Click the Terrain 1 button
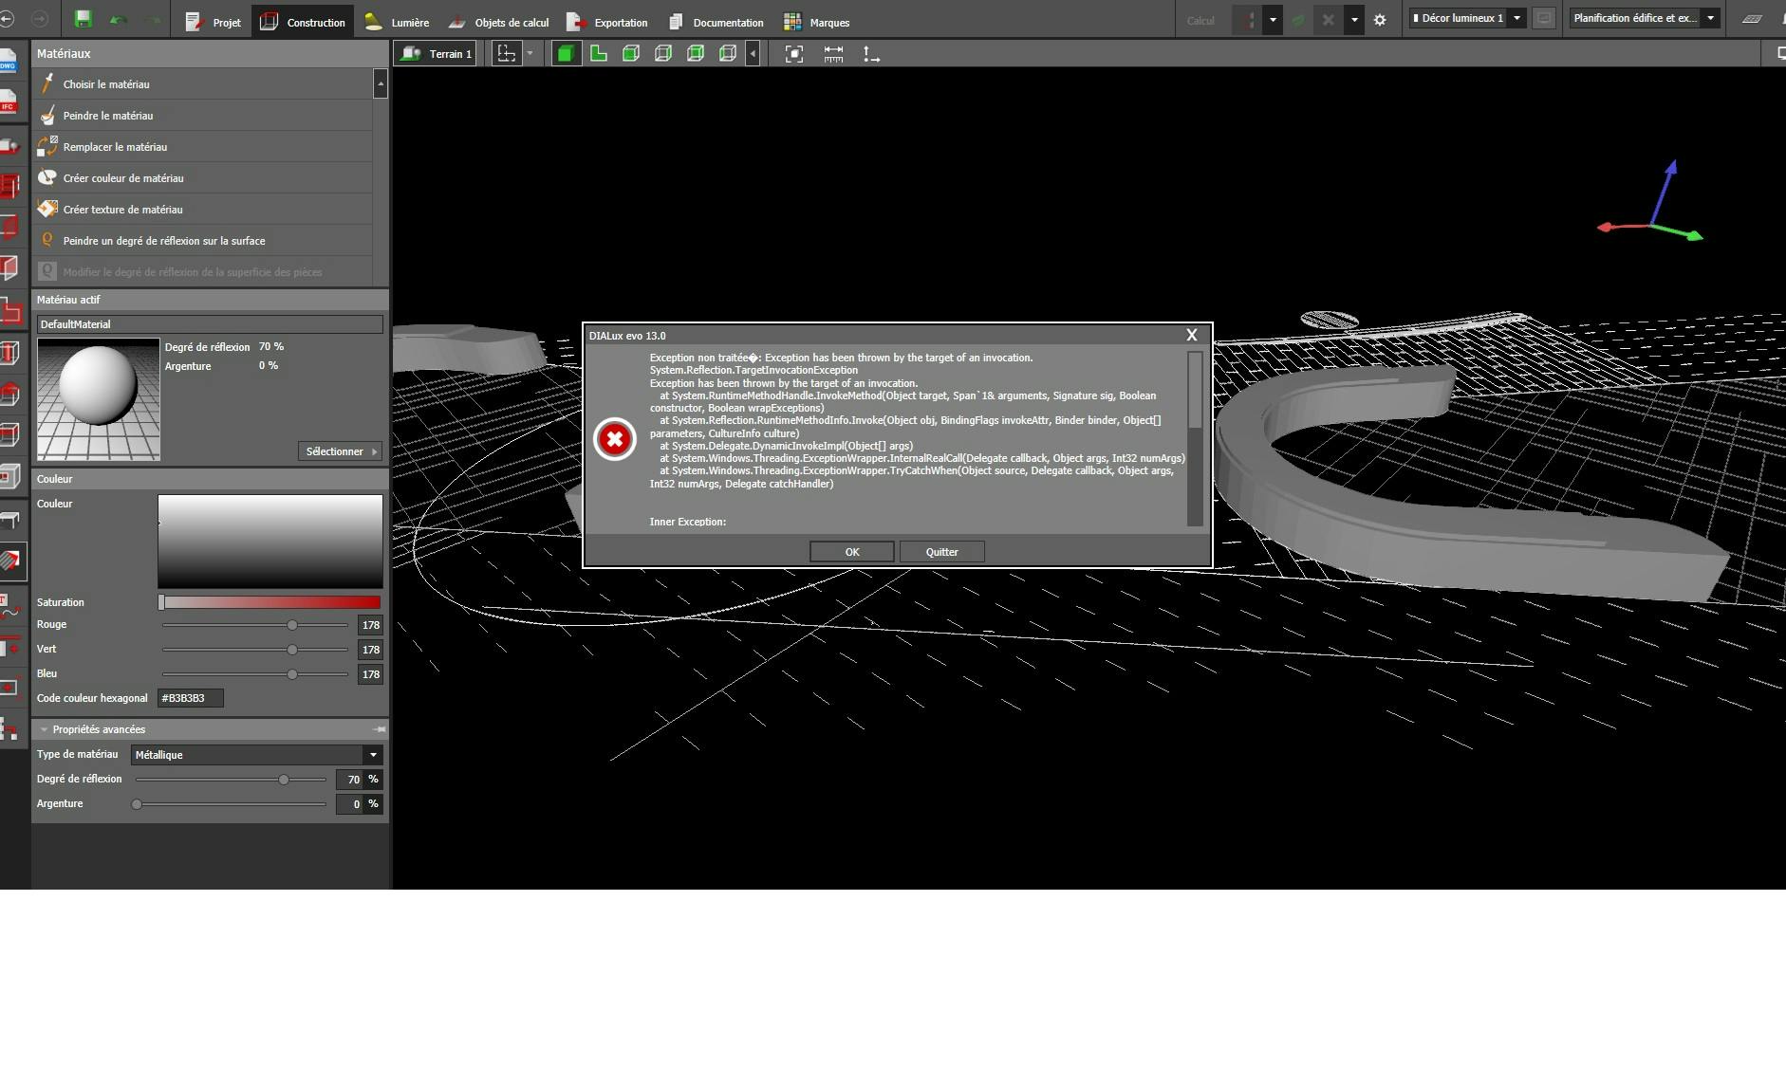1786x1085 pixels. pos(437,54)
